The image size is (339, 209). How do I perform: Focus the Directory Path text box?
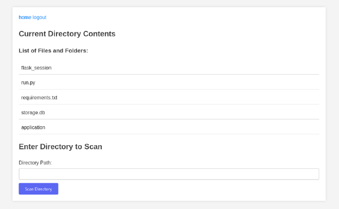click(169, 174)
